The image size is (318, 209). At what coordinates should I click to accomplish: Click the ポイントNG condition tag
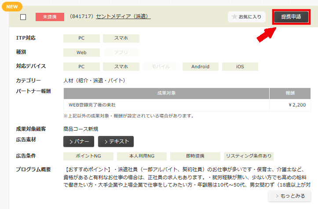(x=88, y=156)
